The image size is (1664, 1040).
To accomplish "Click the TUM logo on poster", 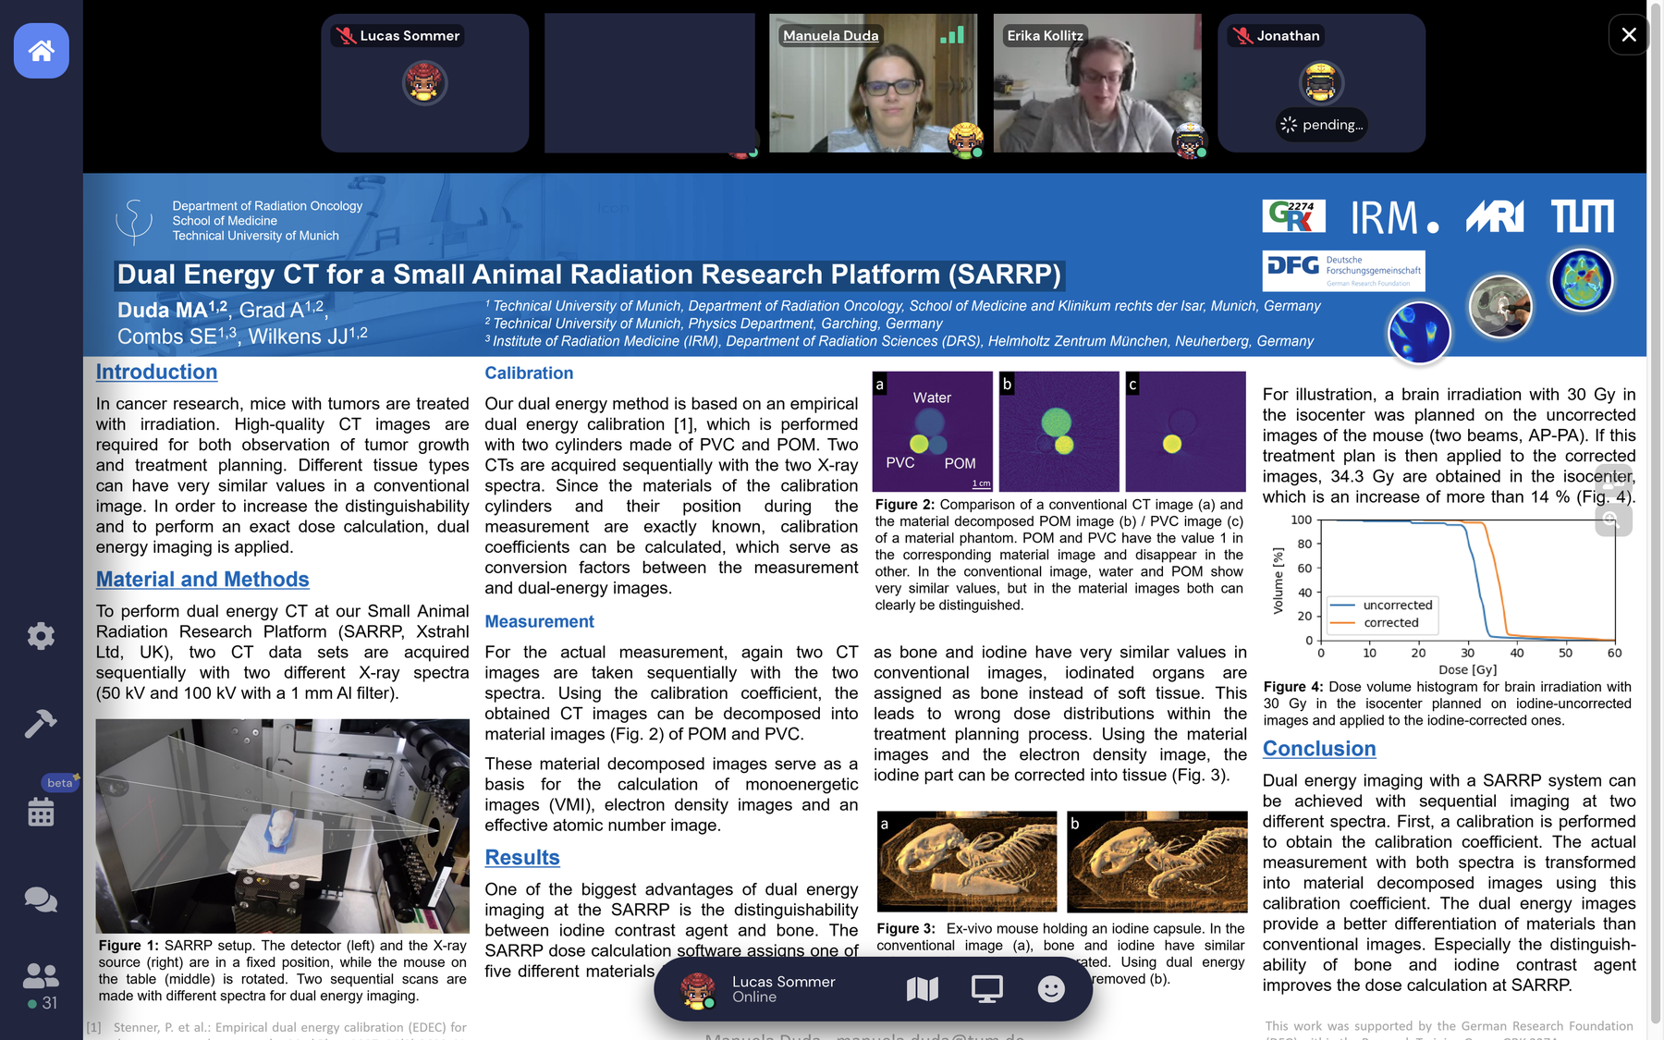I will [x=1583, y=216].
